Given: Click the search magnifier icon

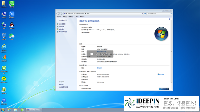Looking at the screenshot, I should [x=171, y=13].
